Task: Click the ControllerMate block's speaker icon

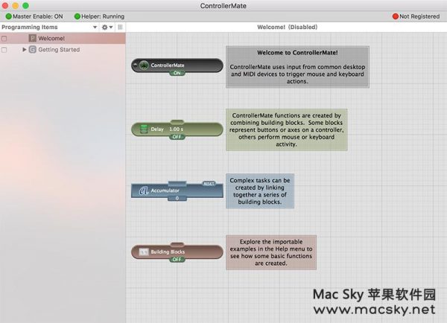Action: pos(144,65)
